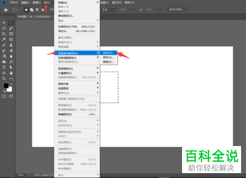Open the Edit Toolbar three-dots menu
This screenshot has height=178, width=246.
[11, 79]
